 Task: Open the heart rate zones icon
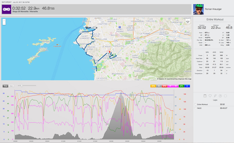click(210, 96)
